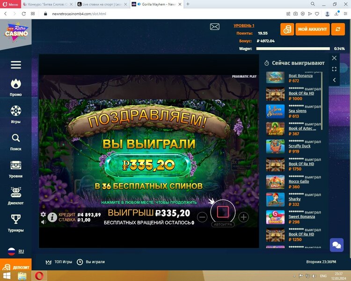Close the game panel with X
Viewport: 351px width, 281px height.
(x=334, y=58)
